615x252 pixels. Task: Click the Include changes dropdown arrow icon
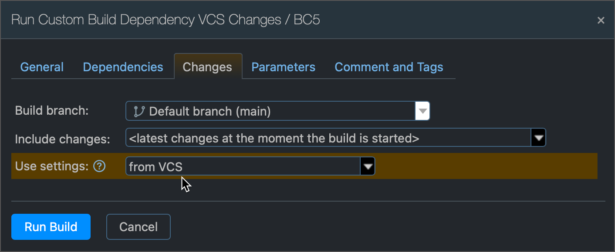[x=539, y=137]
